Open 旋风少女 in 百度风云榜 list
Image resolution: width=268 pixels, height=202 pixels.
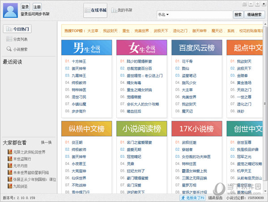click(189, 83)
